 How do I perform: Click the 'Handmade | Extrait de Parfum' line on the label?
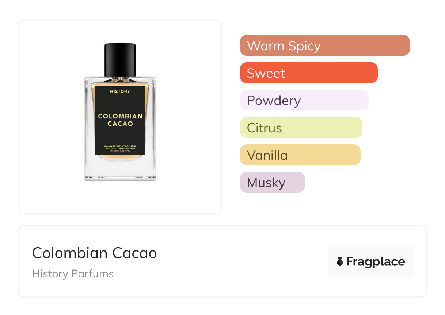tap(120, 146)
